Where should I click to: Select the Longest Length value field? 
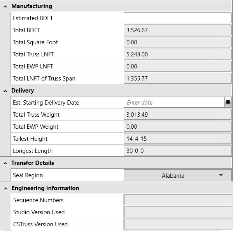point(178,150)
